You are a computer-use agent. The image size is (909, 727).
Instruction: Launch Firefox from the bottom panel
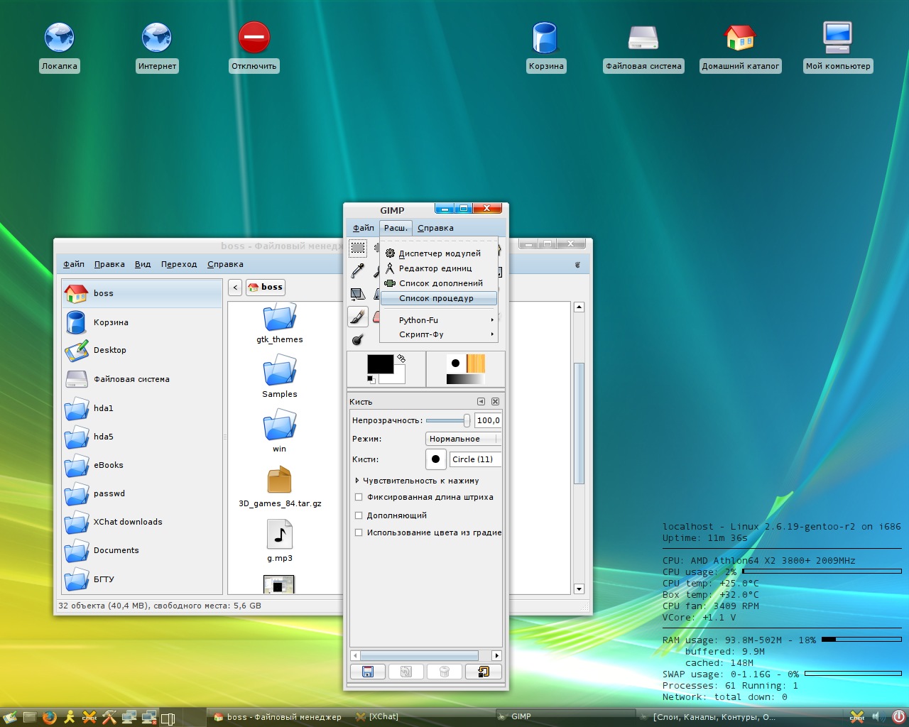pos(49,717)
